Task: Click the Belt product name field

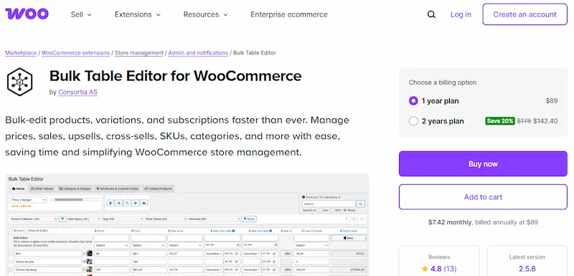Action: 47,253
